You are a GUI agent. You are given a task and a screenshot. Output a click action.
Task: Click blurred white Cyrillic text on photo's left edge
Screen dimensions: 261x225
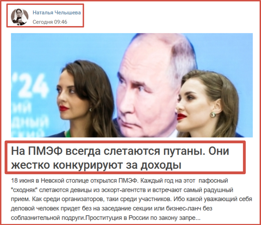[30, 119]
